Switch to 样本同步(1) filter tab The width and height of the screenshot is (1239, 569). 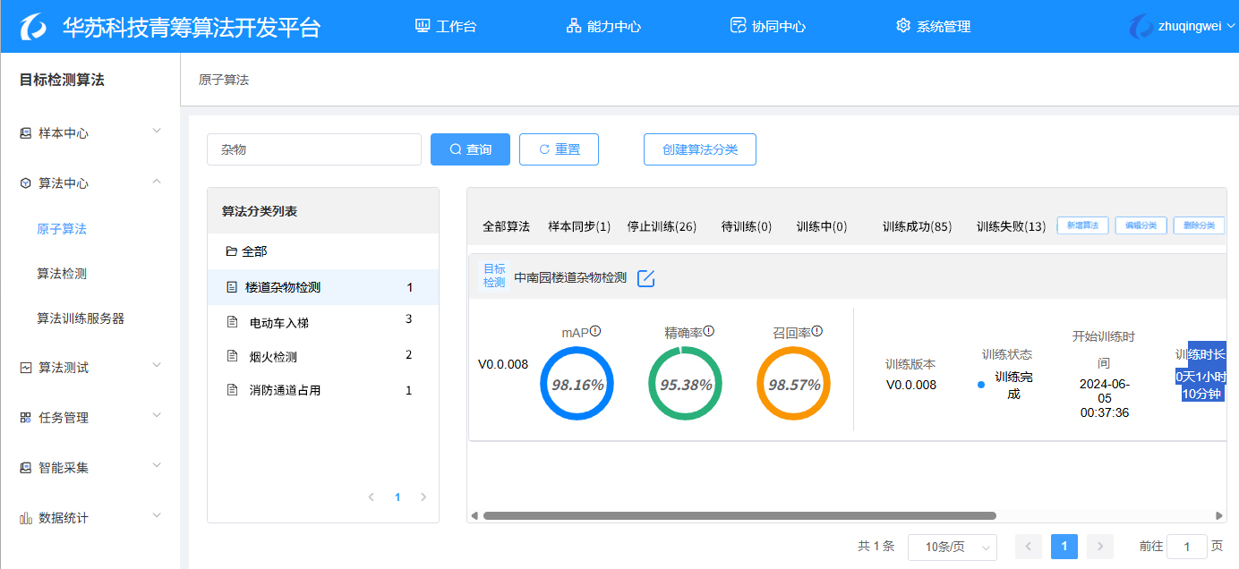579,226
